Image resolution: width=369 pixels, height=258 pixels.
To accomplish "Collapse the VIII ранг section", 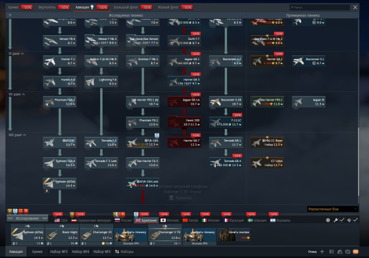I will [16, 134].
